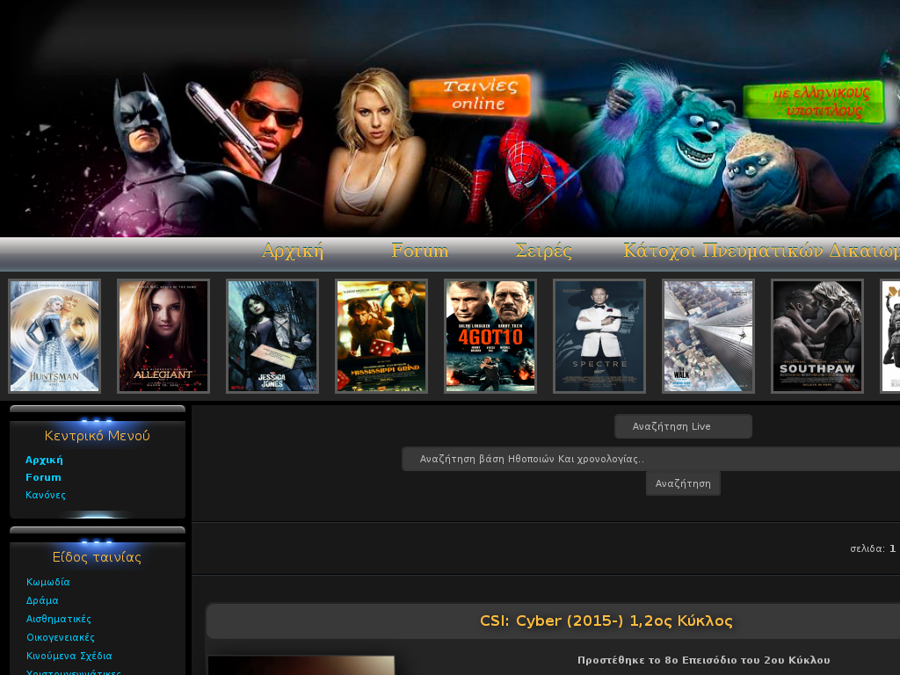
Task: Click the green ελληνικούς υπότιτλους banner sign
Action: coord(815,102)
